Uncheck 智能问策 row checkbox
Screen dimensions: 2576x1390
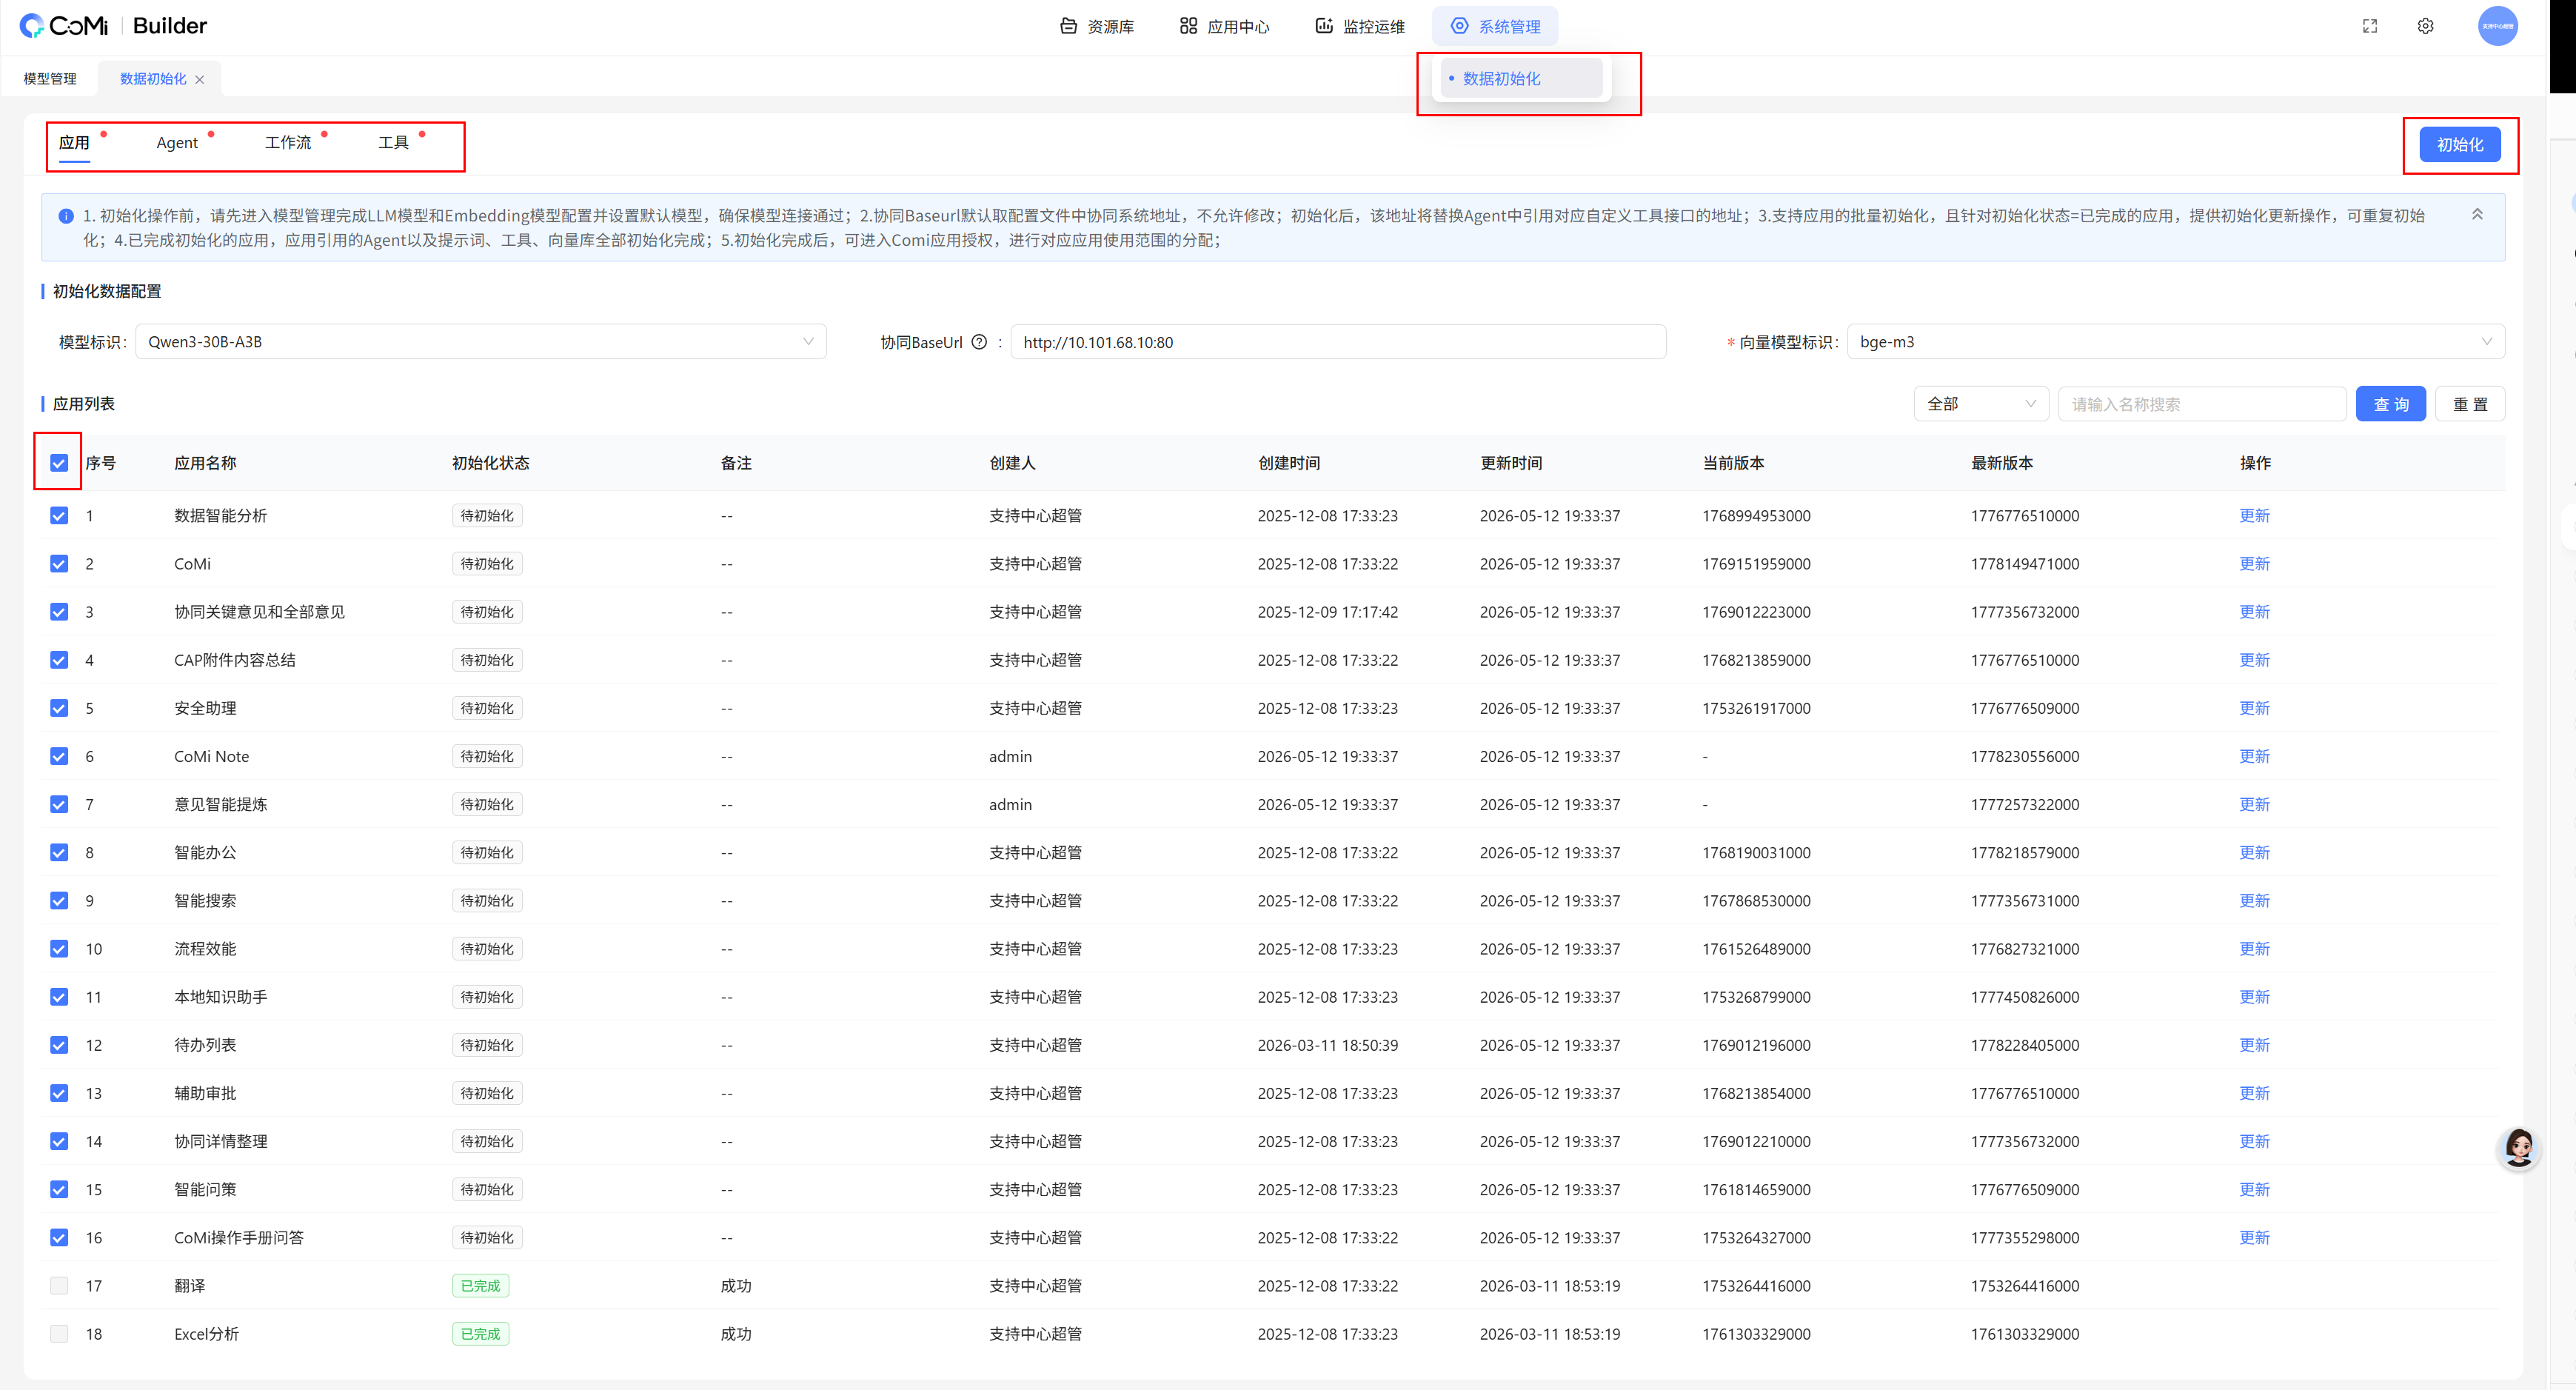click(59, 1189)
